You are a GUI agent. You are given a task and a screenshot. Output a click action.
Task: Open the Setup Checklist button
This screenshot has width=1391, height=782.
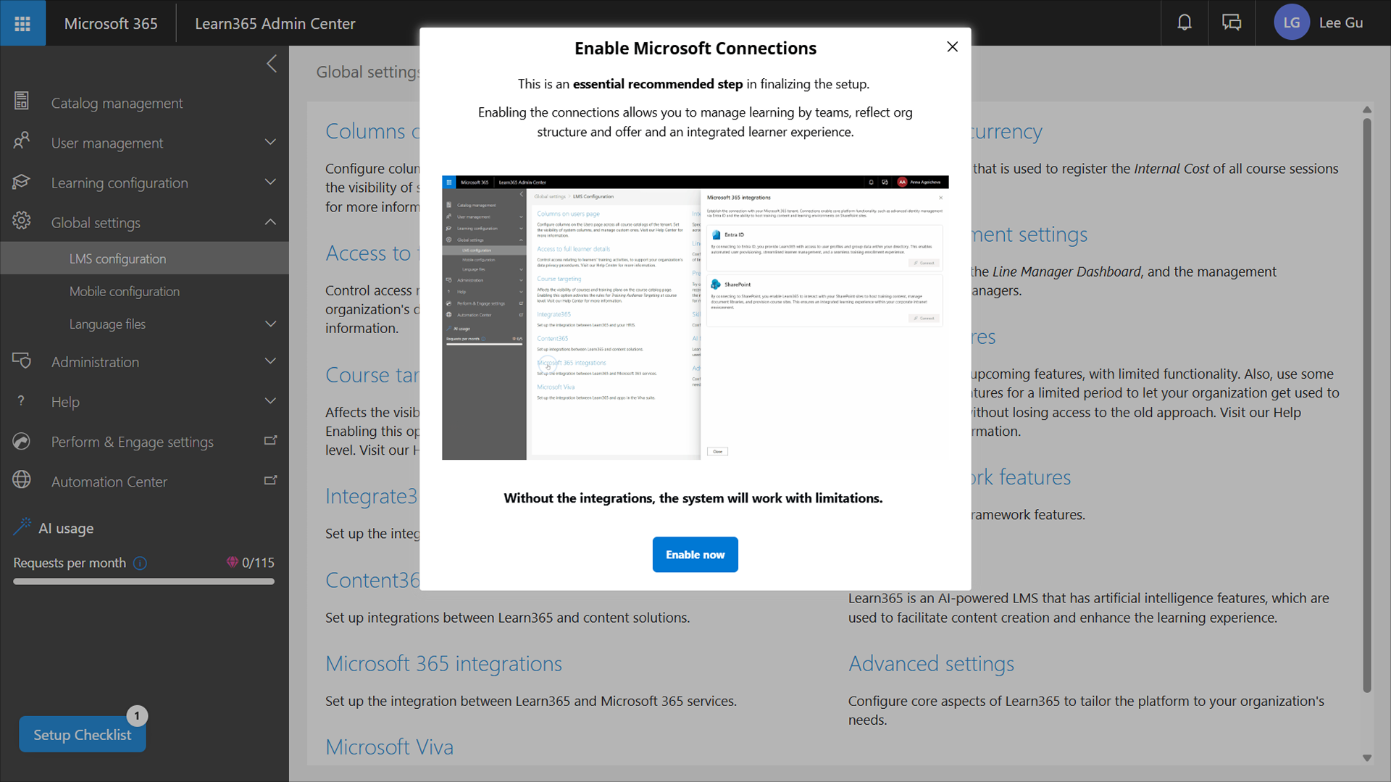point(82,734)
